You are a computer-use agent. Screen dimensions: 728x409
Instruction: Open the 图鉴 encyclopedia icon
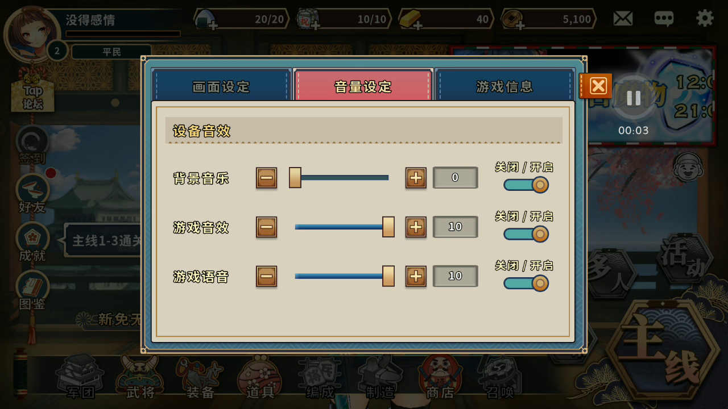(32, 290)
